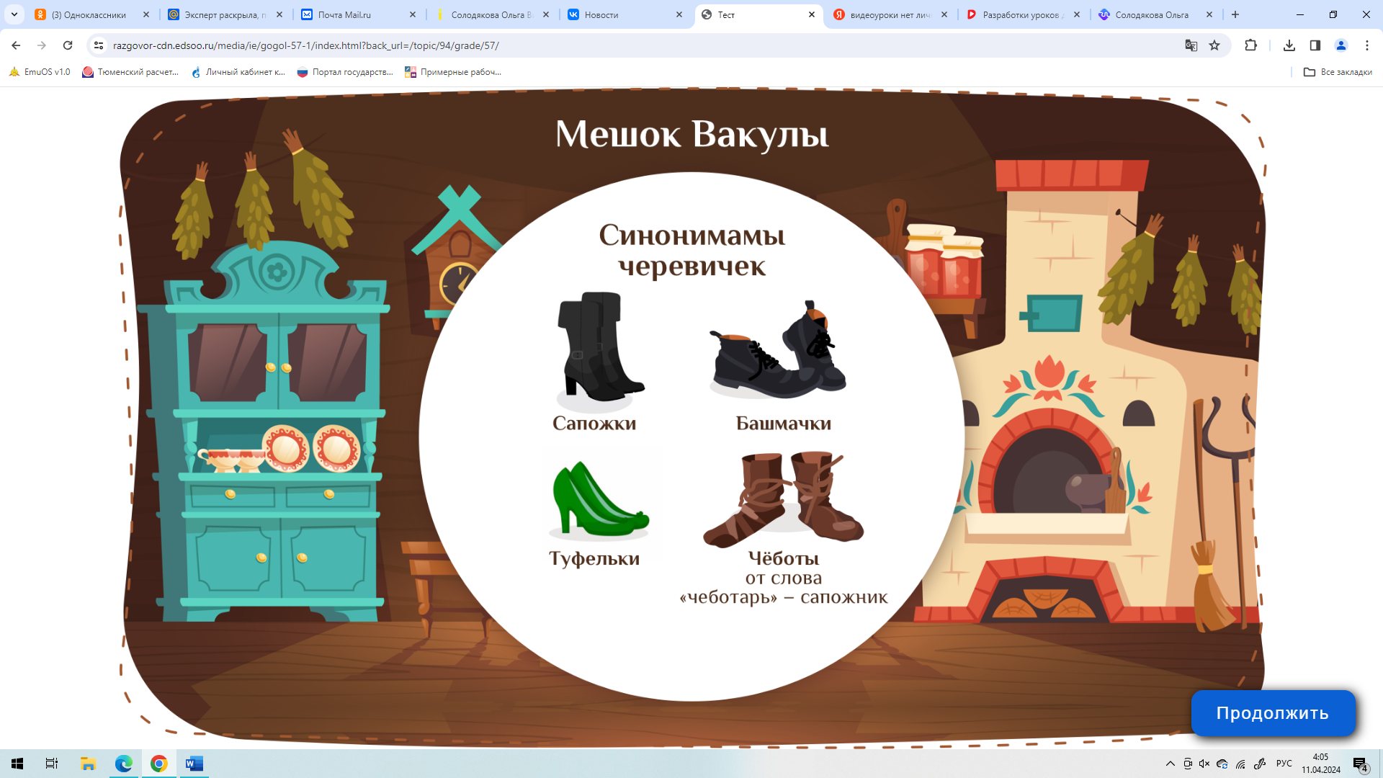Switch to Разработки уроков tab
The image size is (1383, 778).
coord(1024,14)
